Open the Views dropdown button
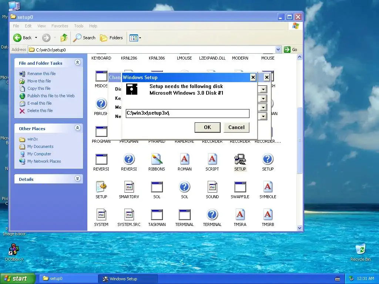The width and height of the screenshot is (379, 284). click(135, 38)
